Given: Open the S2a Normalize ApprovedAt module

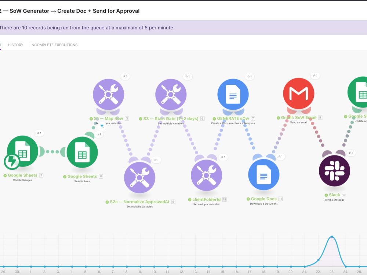Looking at the screenshot, I should coord(139,177).
